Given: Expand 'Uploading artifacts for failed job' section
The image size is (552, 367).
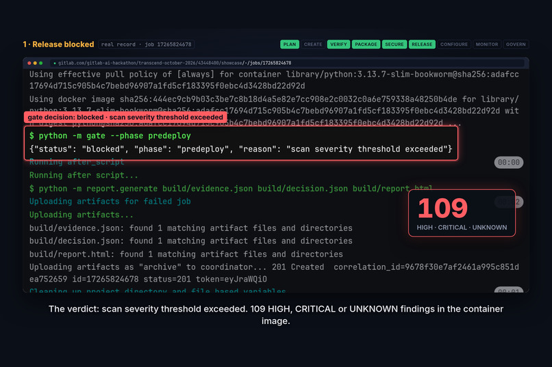Looking at the screenshot, I should coord(110,201).
